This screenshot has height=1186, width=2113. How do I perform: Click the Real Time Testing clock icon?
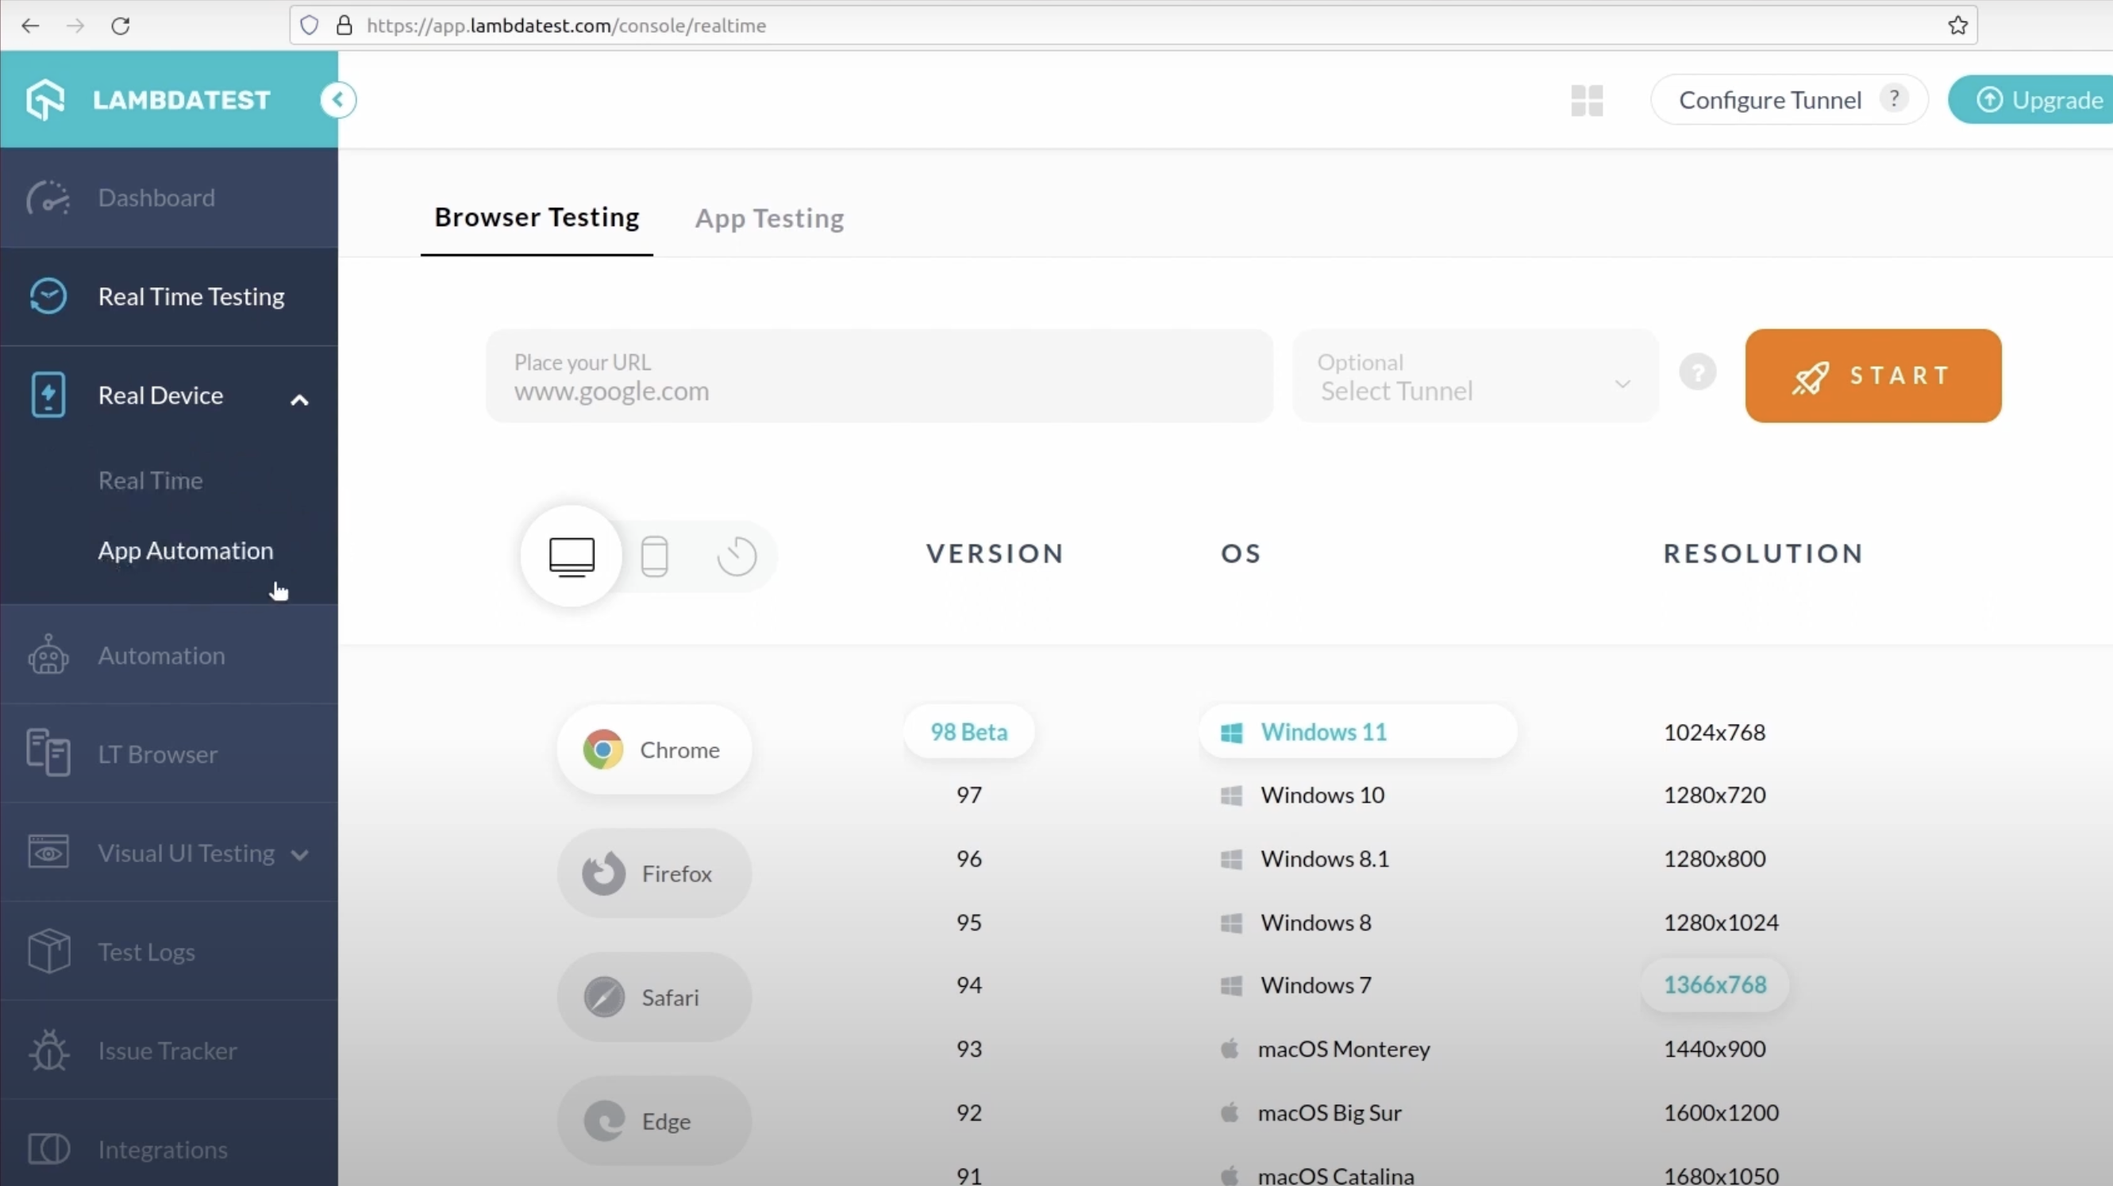48,296
